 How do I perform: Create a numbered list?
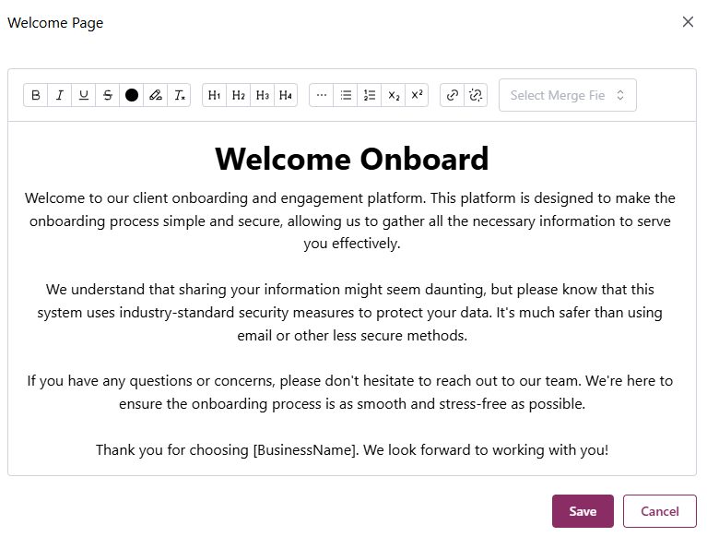point(370,95)
